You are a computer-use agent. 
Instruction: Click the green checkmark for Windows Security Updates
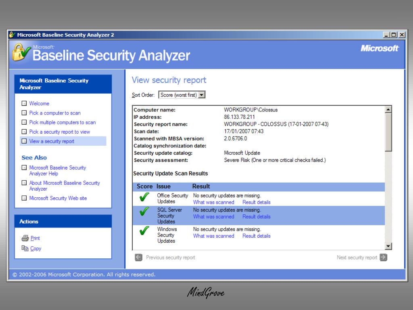pyautogui.click(x=144, y=230)
